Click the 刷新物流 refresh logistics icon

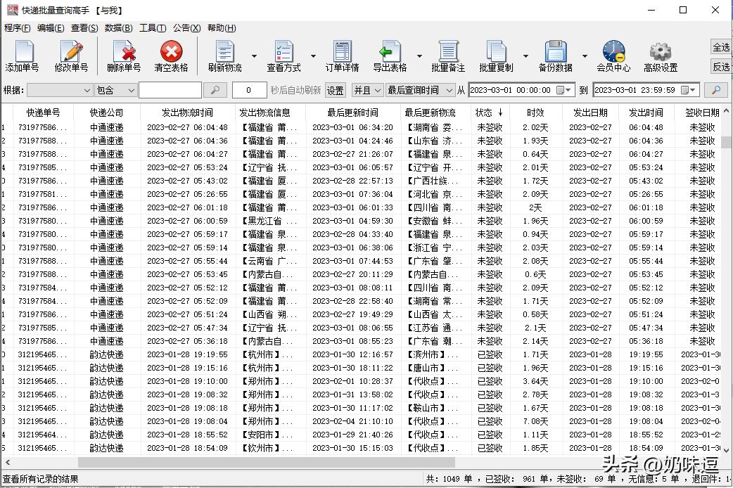tap(224, 55)
